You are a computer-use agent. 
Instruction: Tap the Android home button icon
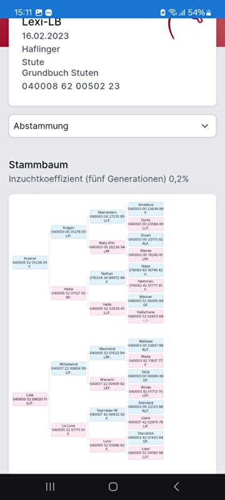[113, 486]
